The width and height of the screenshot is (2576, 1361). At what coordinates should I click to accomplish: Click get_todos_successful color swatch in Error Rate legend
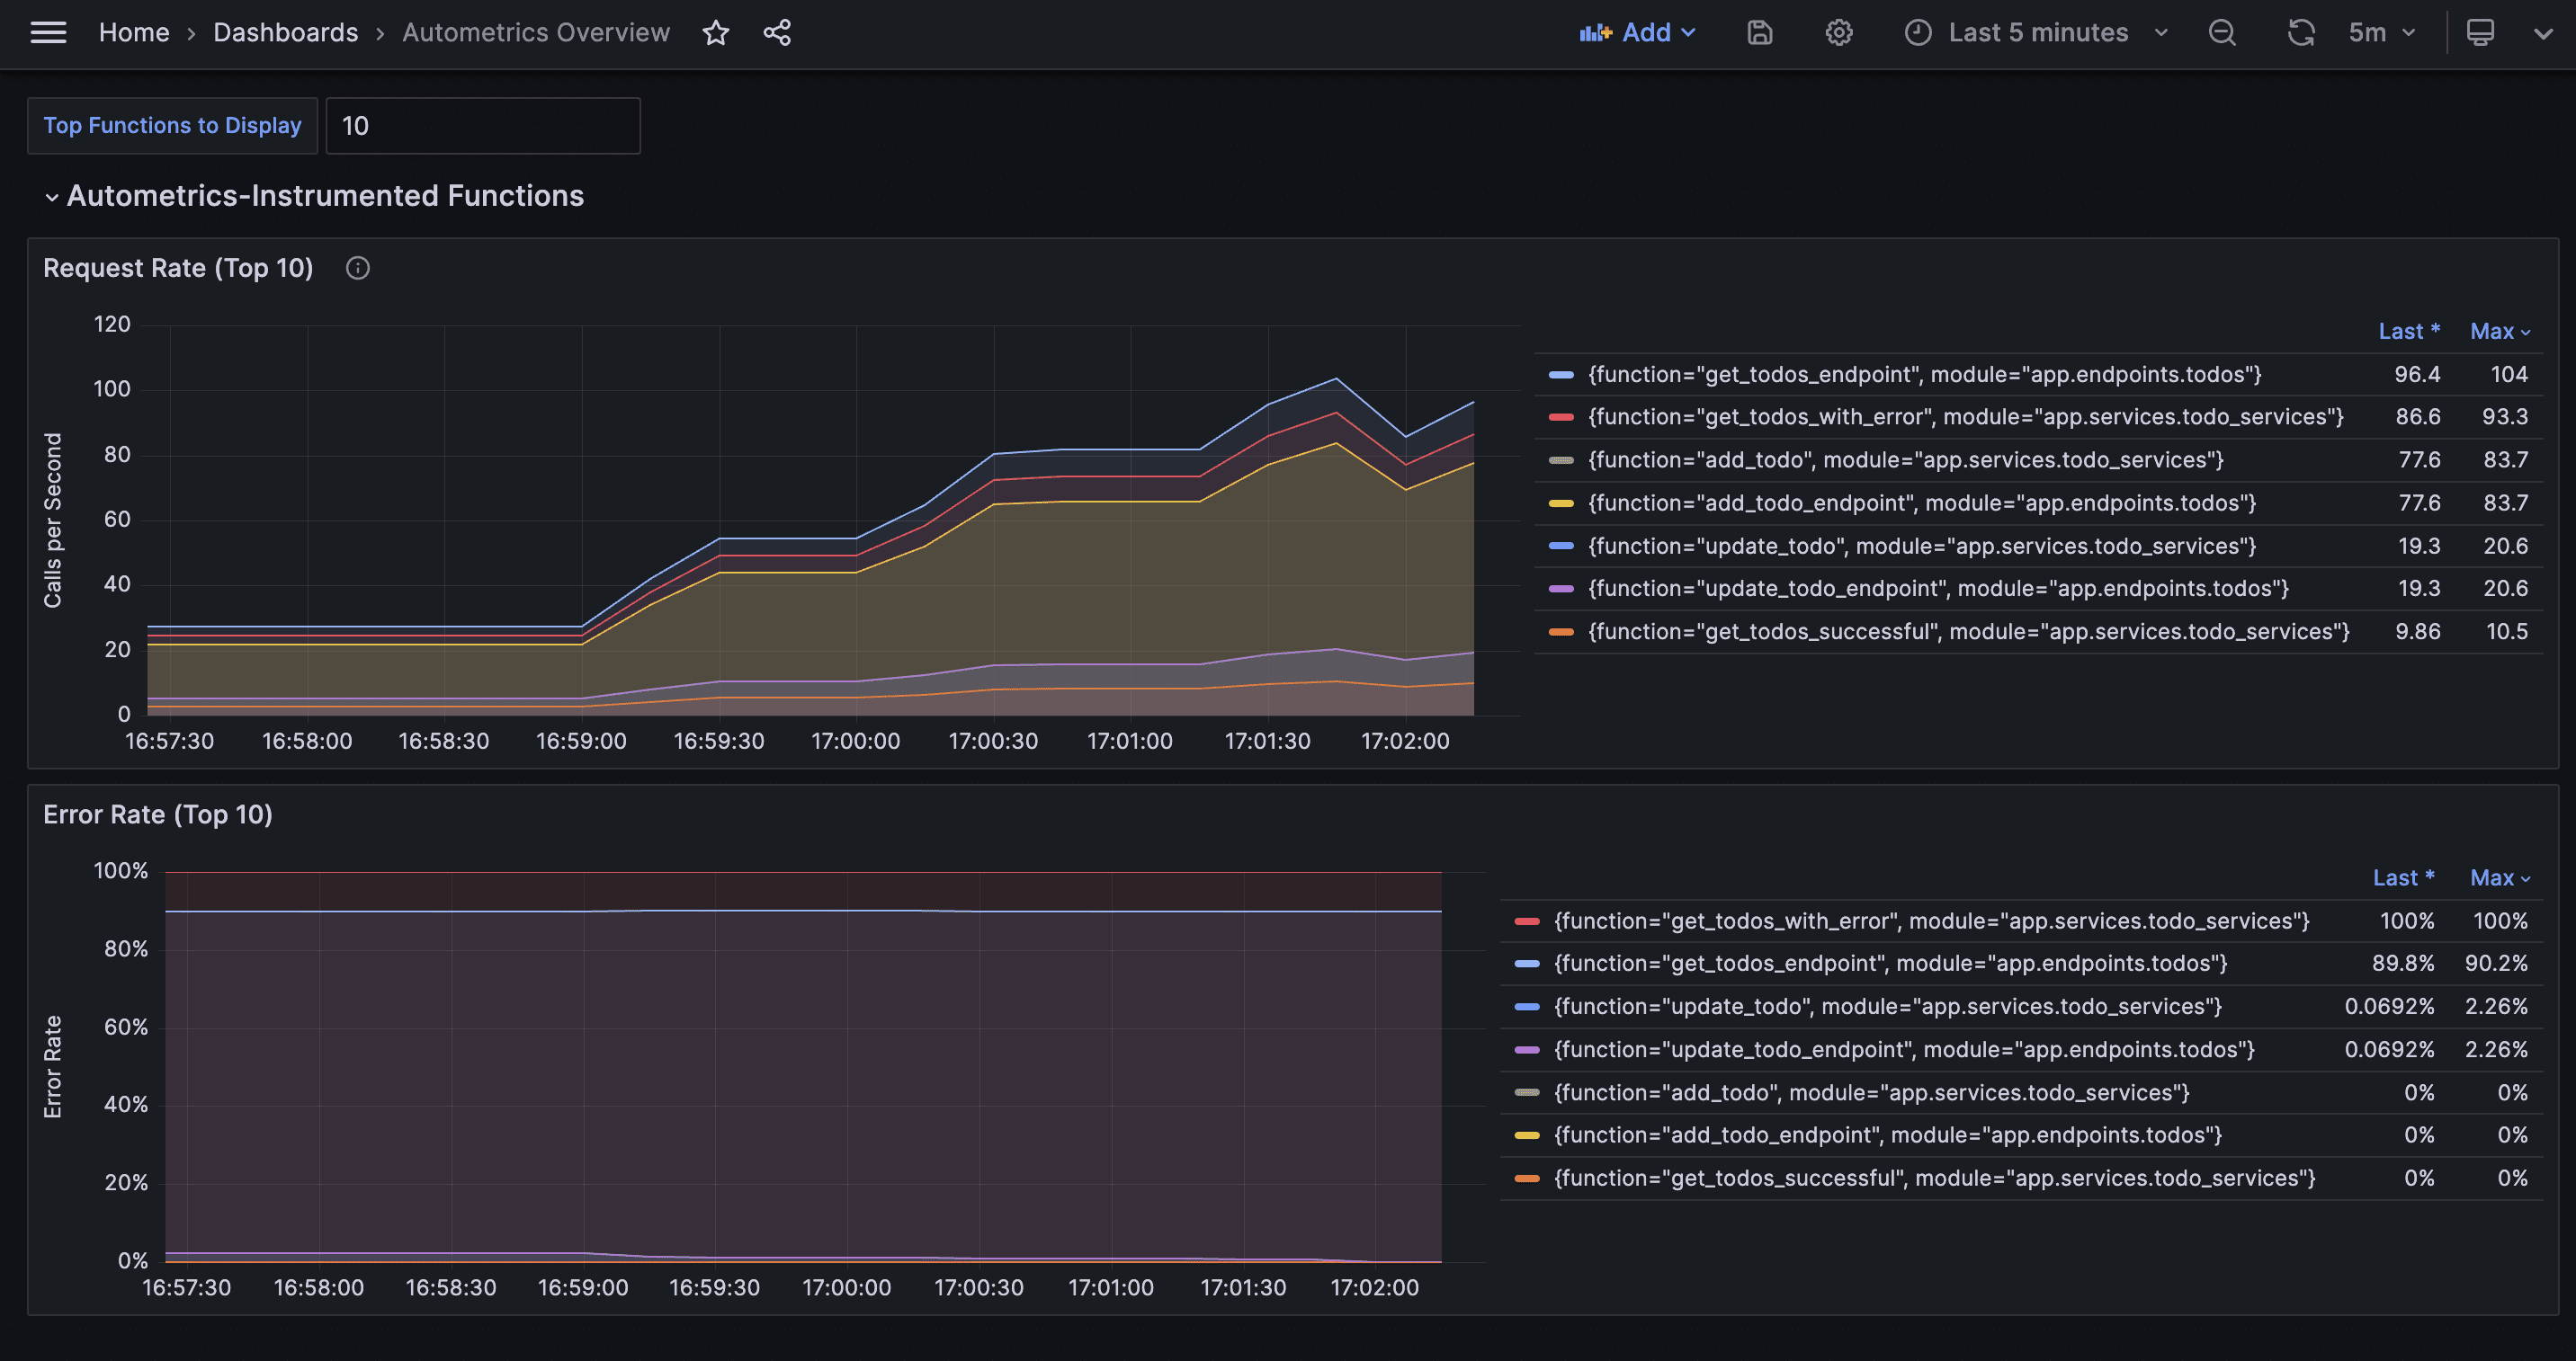tap(1527, 1179)
